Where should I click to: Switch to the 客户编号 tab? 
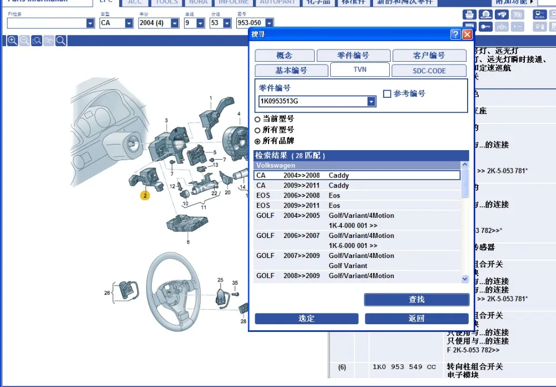(429, 56)
